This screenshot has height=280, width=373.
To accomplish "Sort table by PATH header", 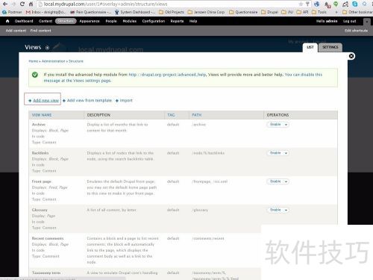I will pos(196,115).
